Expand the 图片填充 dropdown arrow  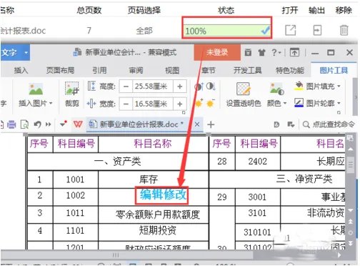339,86
